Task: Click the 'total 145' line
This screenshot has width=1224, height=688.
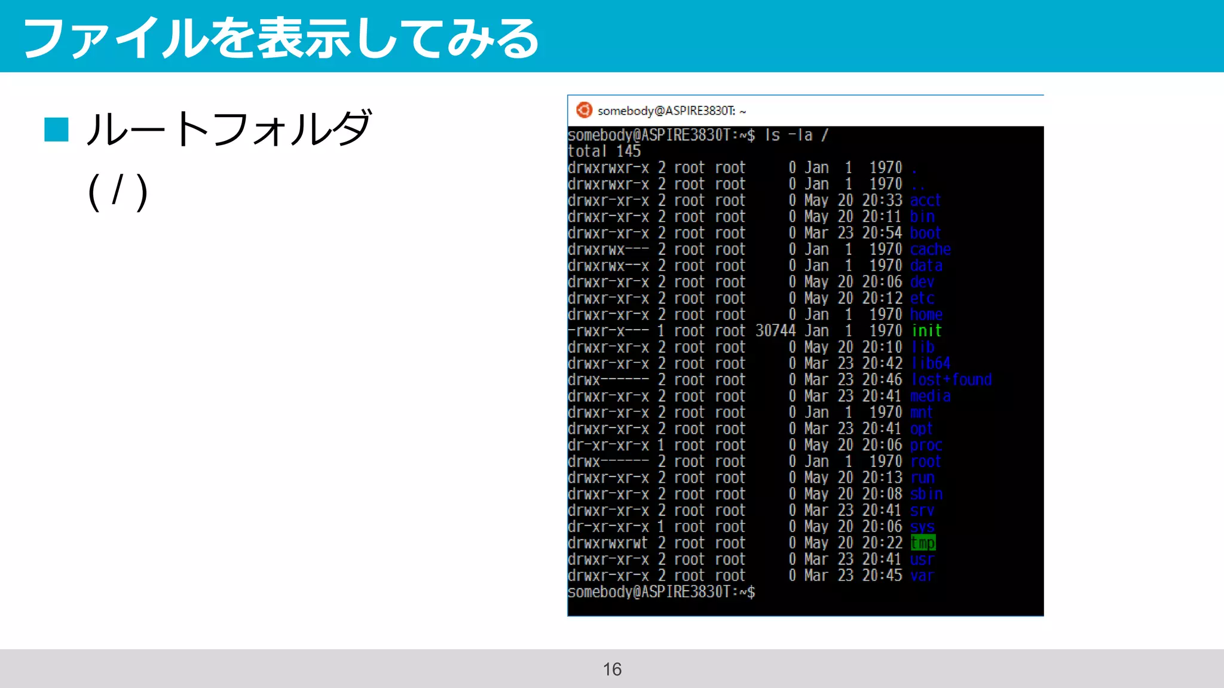Action: point(604,151)
